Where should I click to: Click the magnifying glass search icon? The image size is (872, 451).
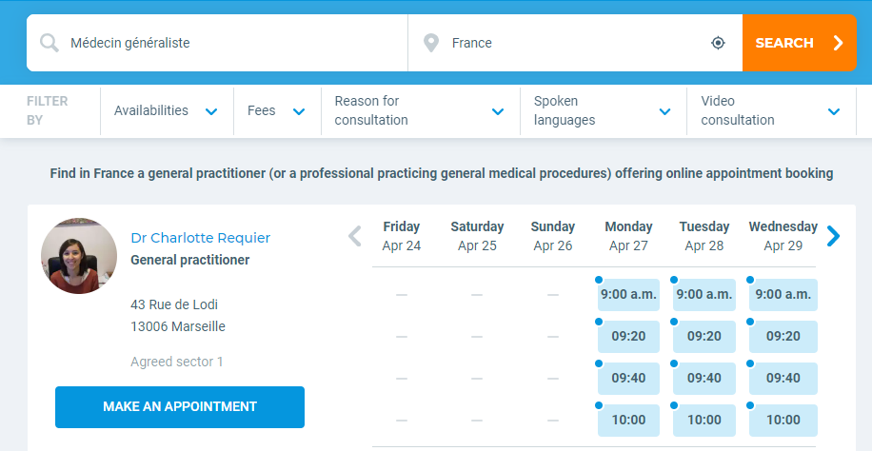pyautogui.click(x=49, y=43)
